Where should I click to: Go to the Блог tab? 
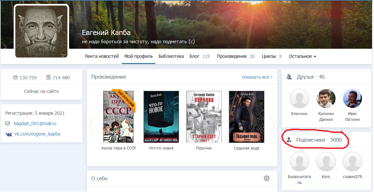click(194, 56)
